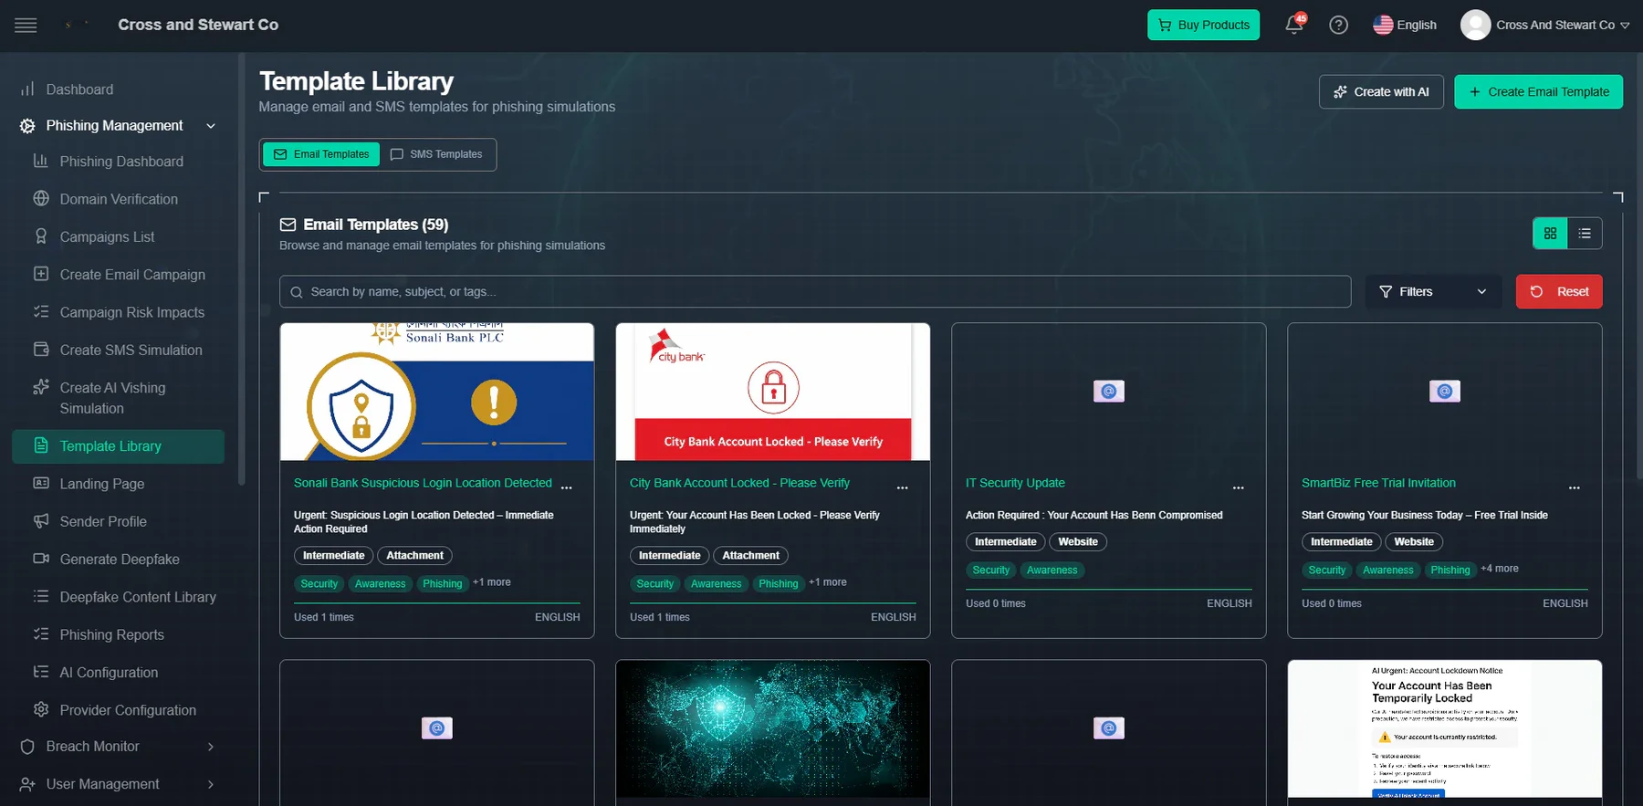This screenshot has width=1643, height=806.
Task: Open the Filters dropdown
Action: pos(1433,291)
